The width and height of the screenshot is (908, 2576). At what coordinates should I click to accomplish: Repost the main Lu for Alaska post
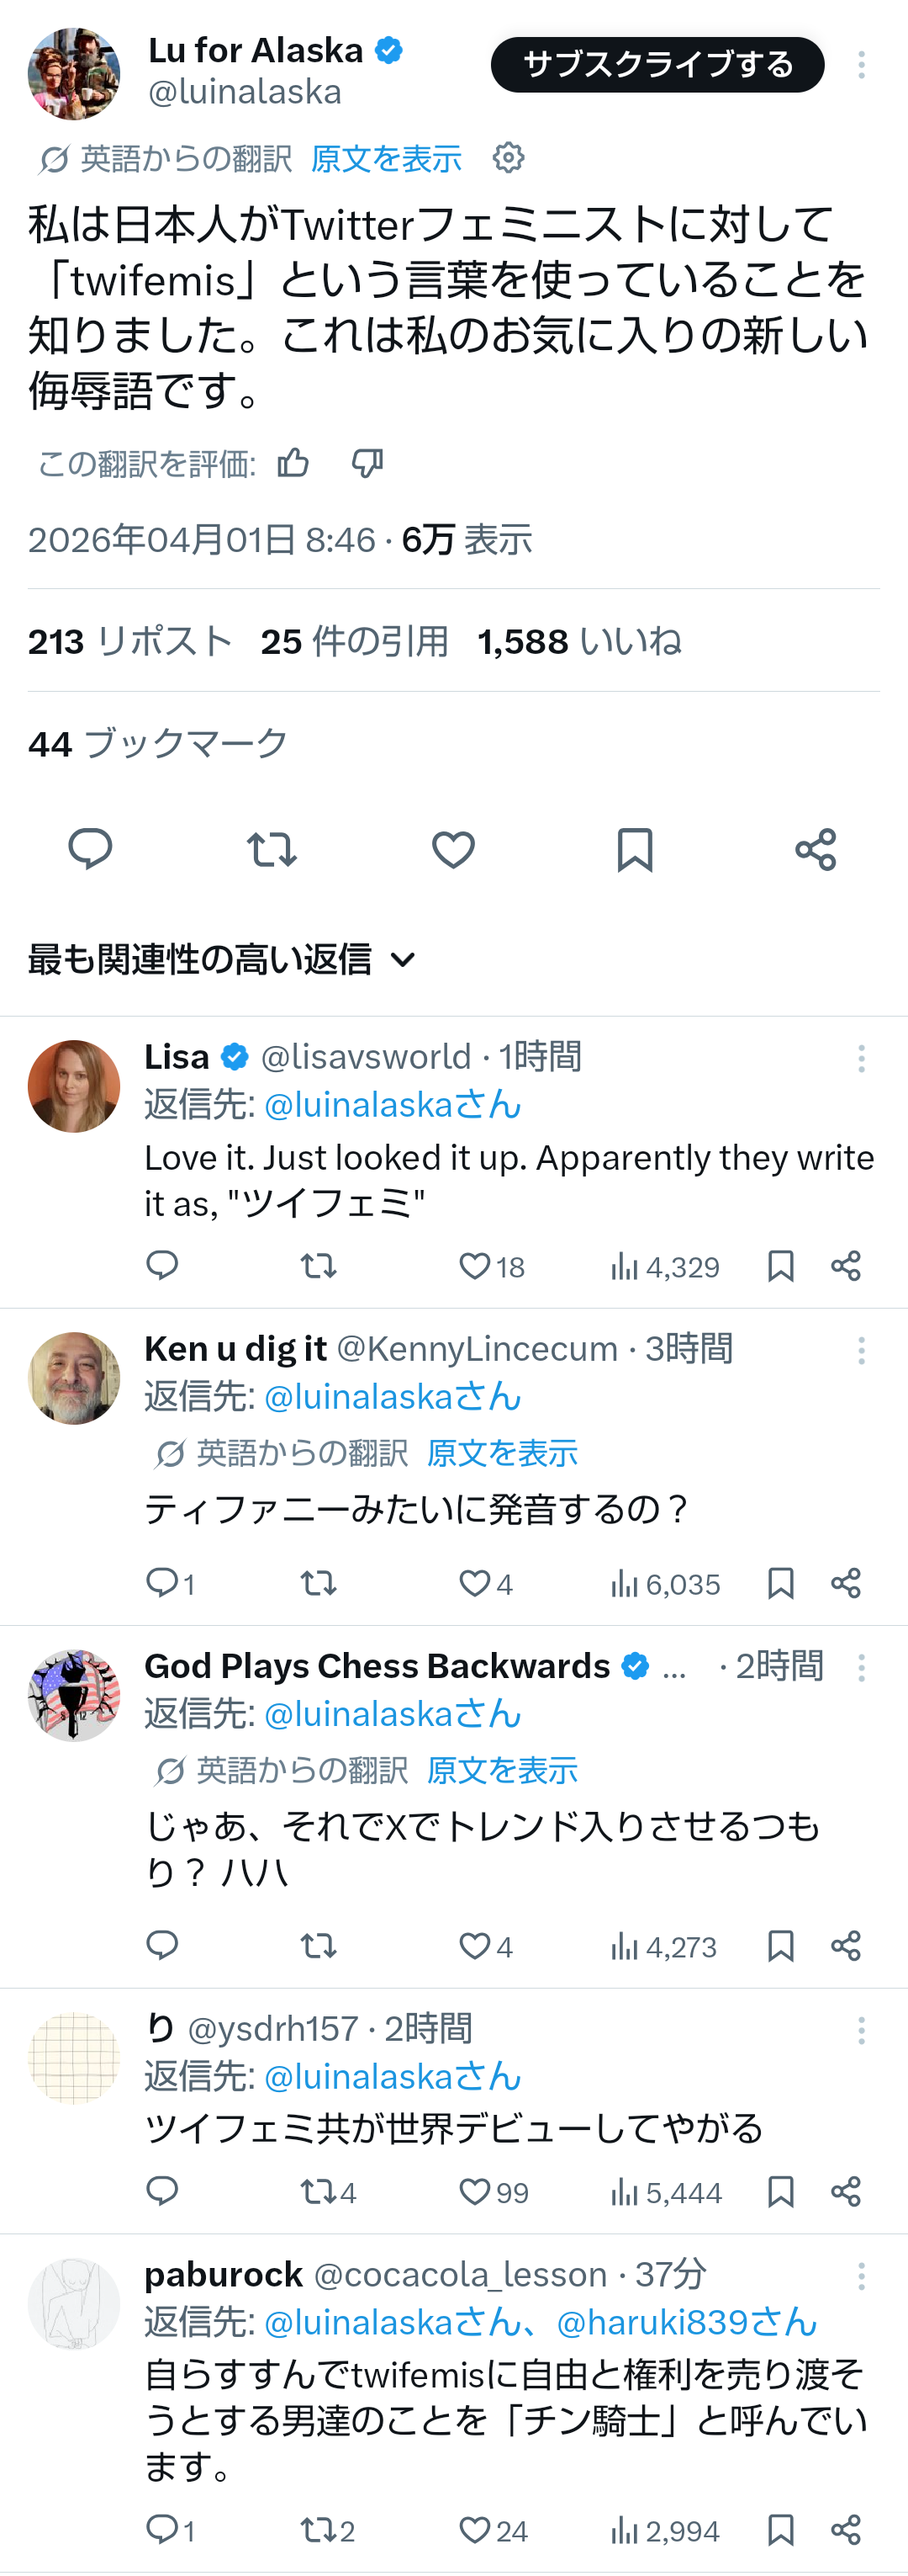coord(271,849)
